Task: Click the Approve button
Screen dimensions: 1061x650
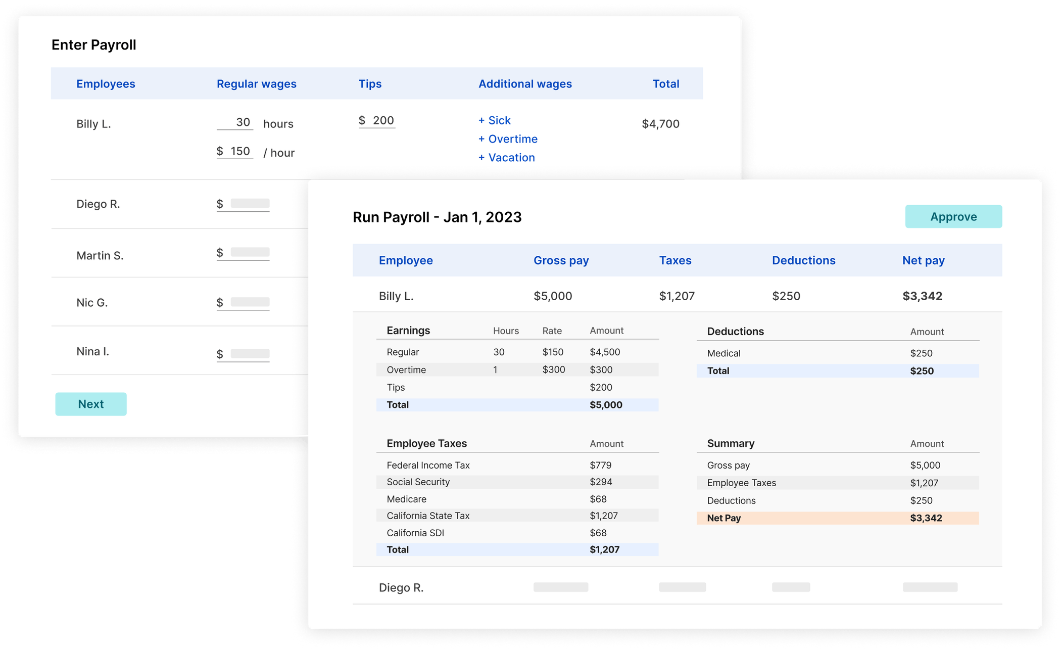Action: (x=953, y=216)
